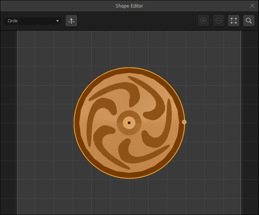This screenshot has height=215, width=259.
Task: Select the radius handle on the circle's right edge
Action: (x=184, y=122)
